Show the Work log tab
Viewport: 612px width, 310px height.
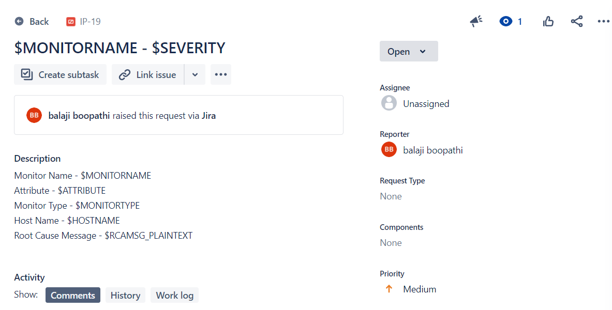point(174,295)
